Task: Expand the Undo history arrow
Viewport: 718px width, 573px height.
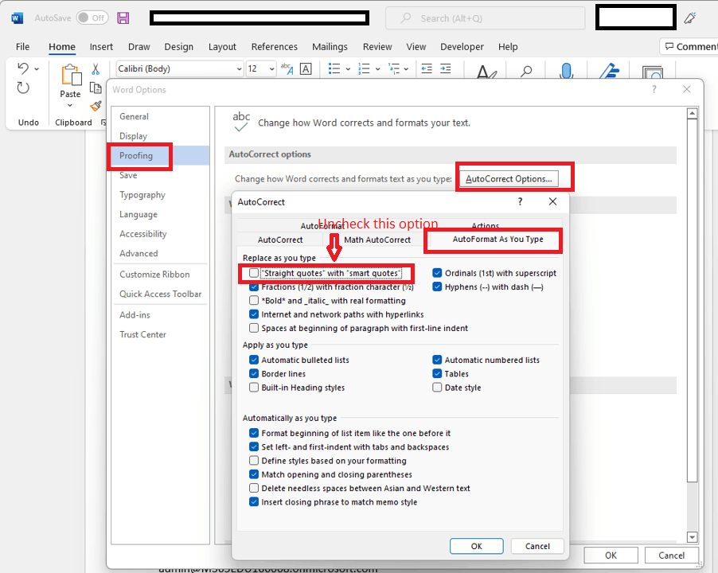Action: coord(37,69)
